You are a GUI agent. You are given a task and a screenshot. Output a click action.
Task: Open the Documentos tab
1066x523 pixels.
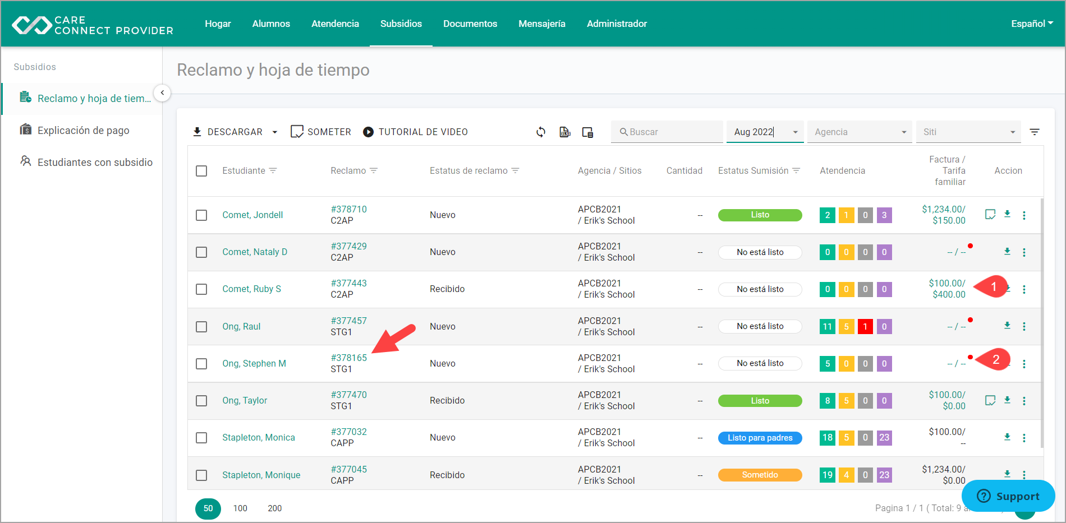pyautogui.click(x=470, y=24)
